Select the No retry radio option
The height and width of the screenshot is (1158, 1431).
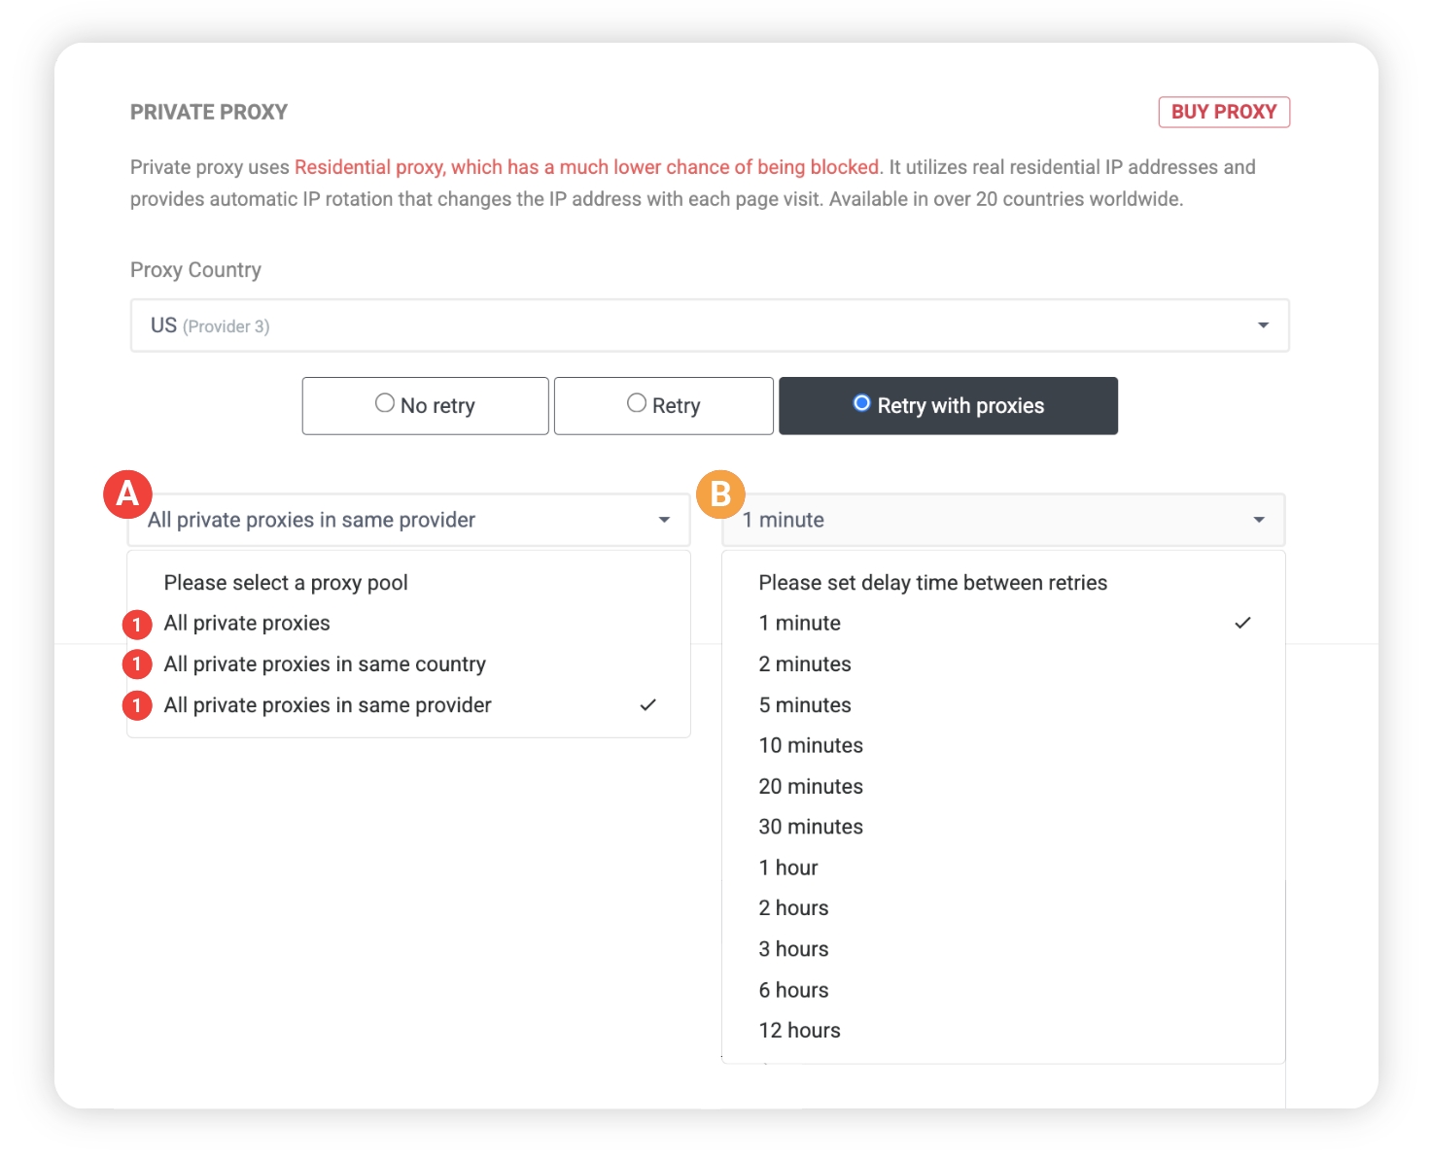(385, 404)
